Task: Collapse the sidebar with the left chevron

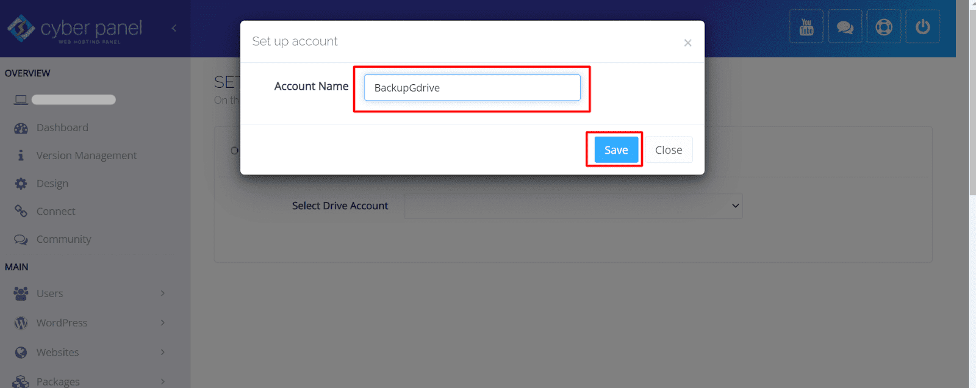Action: [174, 28]
